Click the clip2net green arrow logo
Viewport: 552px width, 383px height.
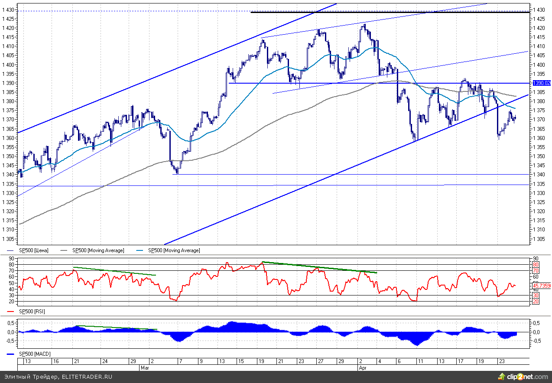503,377
